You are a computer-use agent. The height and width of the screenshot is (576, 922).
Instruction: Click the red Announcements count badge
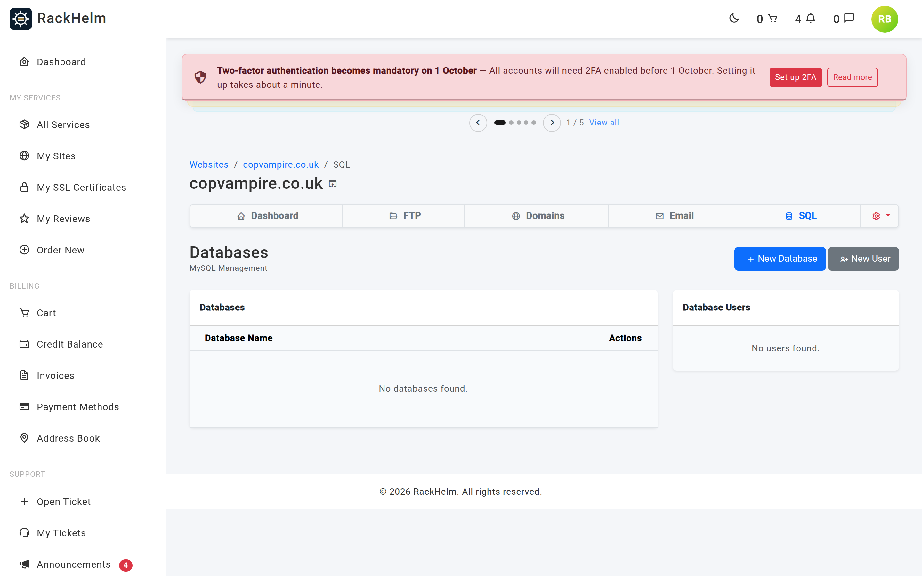(x=125, y=565)
